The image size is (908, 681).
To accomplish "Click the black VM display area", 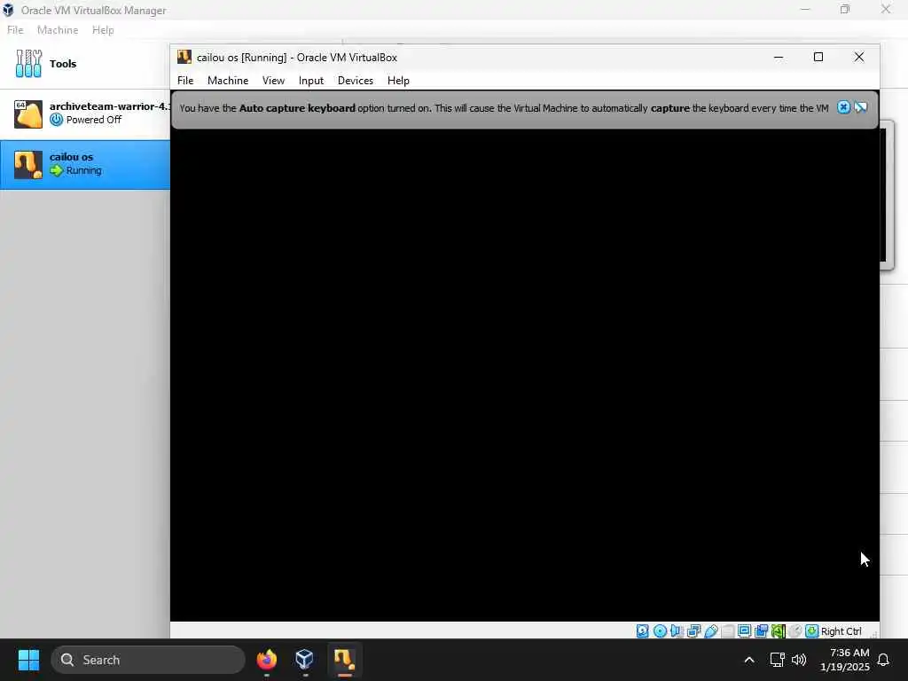I will pos(525,375).
